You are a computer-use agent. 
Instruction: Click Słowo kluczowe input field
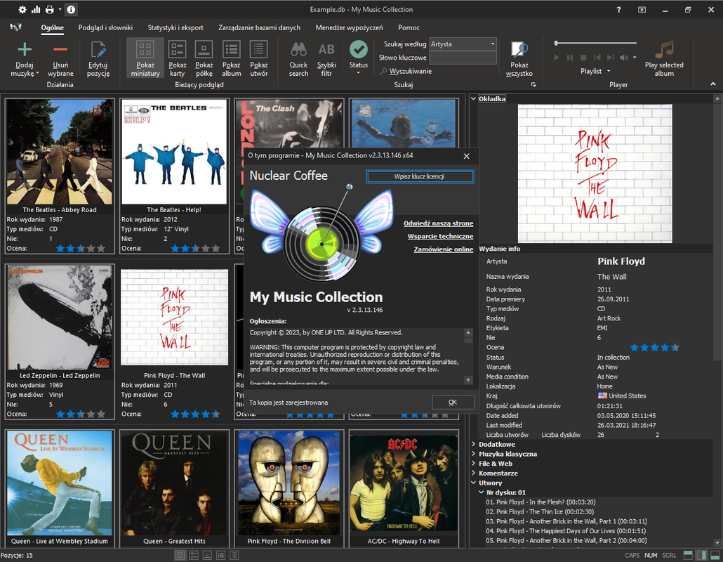(x=463, y=58)
